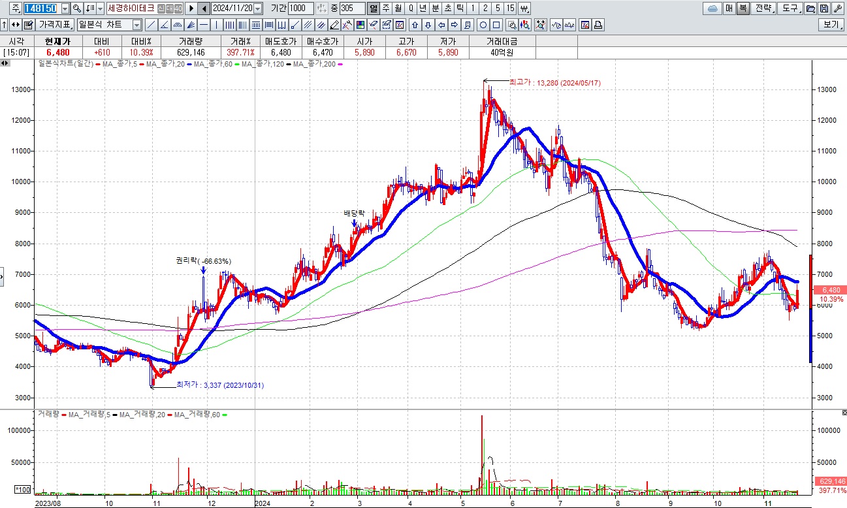Click the sort list icon beside search

[x=89, y=8]
